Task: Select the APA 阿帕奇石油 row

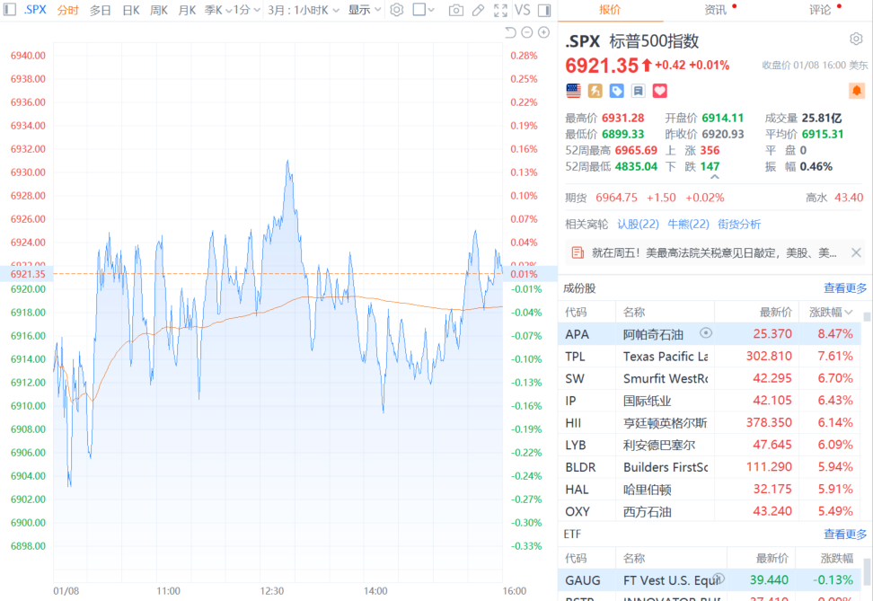Action: [709, 333]
